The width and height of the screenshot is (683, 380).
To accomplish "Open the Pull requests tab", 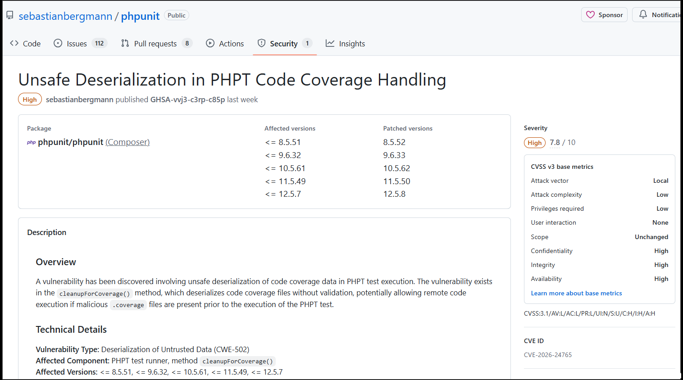I will [155, 44].
